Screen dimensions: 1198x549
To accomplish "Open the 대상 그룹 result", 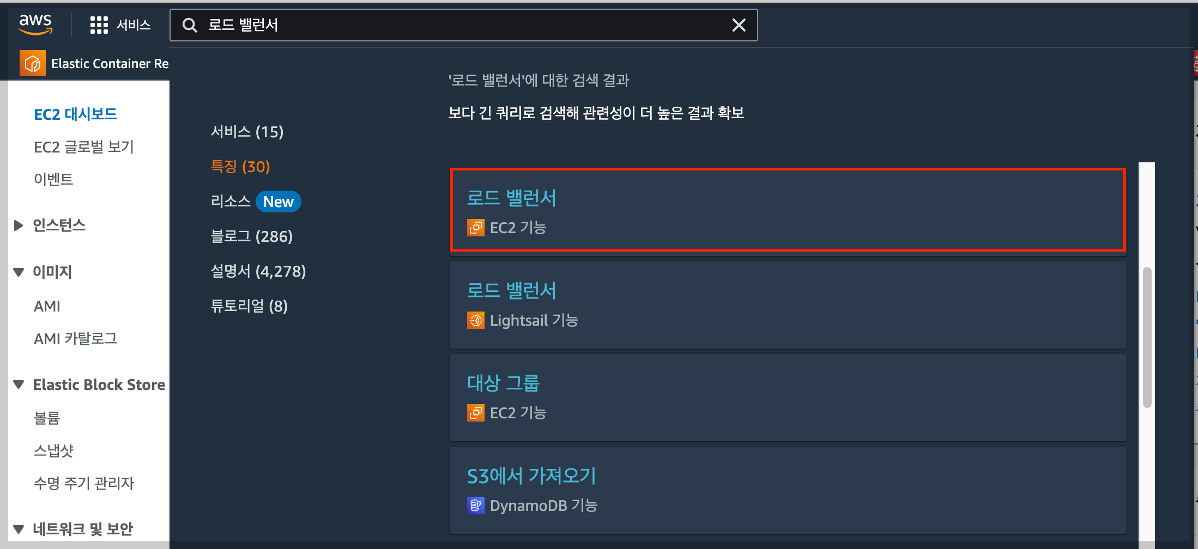I will 503,383.
